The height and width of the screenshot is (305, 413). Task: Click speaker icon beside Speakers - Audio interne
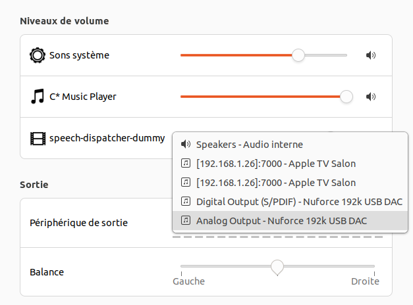tap(186, 145)
